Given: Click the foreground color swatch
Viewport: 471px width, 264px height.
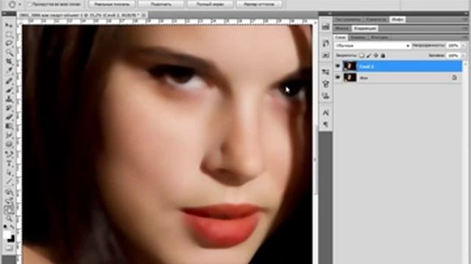Looking at the screenshot, I should pyautogui.click(x=7, y=235).
